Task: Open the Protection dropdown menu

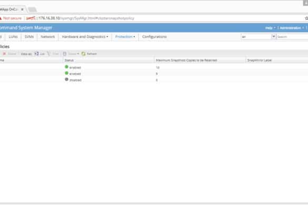Action: tap(125, 37)
